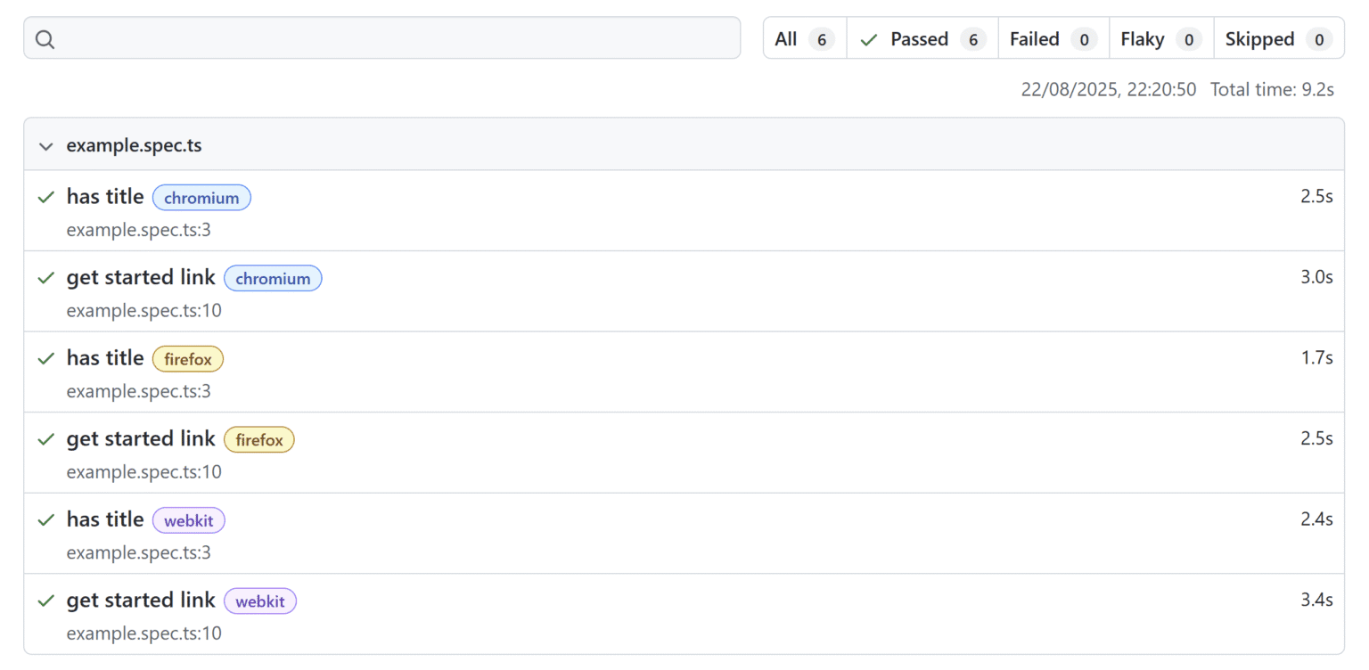This screenshot has width=1369, height=670.
Task: Open the chromium "has title" test details
Action: tap(104, 197)
